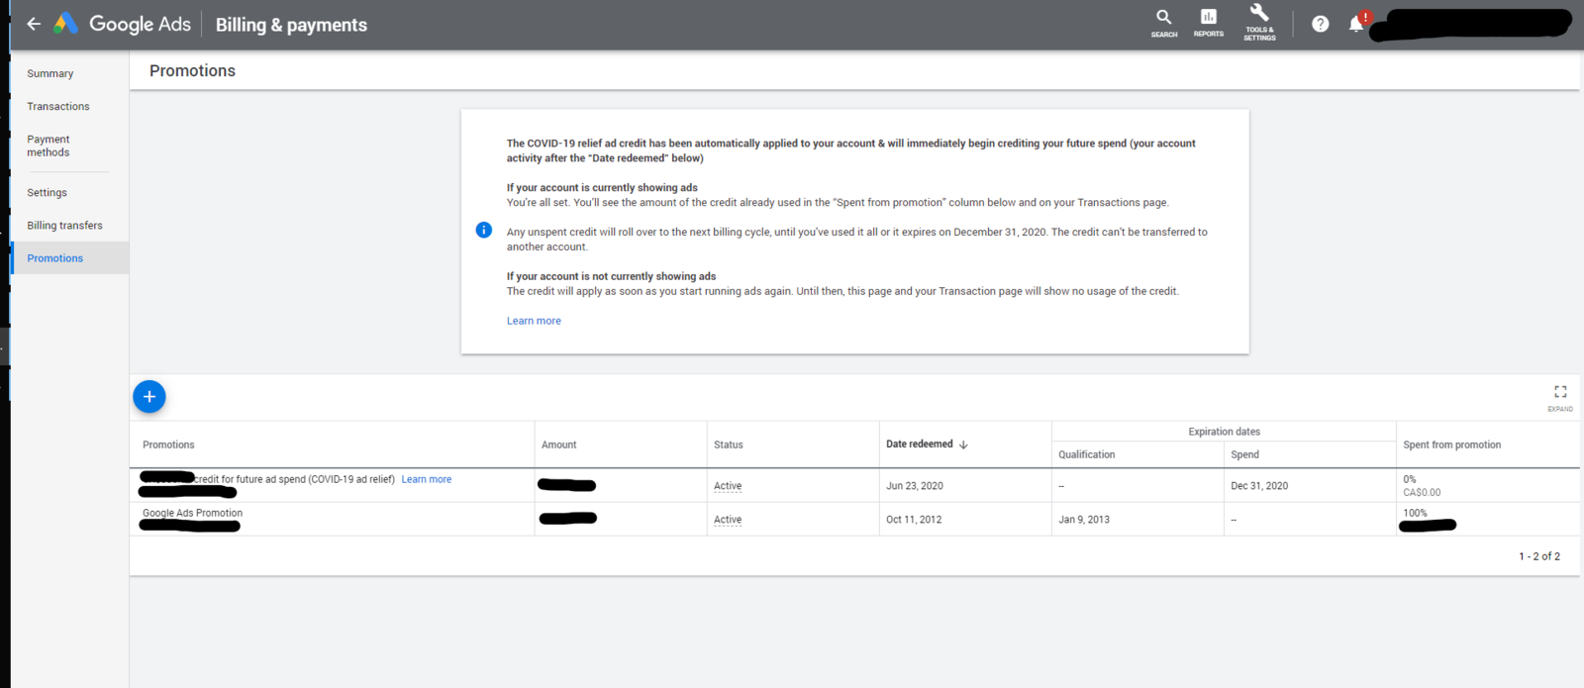
Task: Select the Jun 23, 2020 date cell
Action: (915, 486)
